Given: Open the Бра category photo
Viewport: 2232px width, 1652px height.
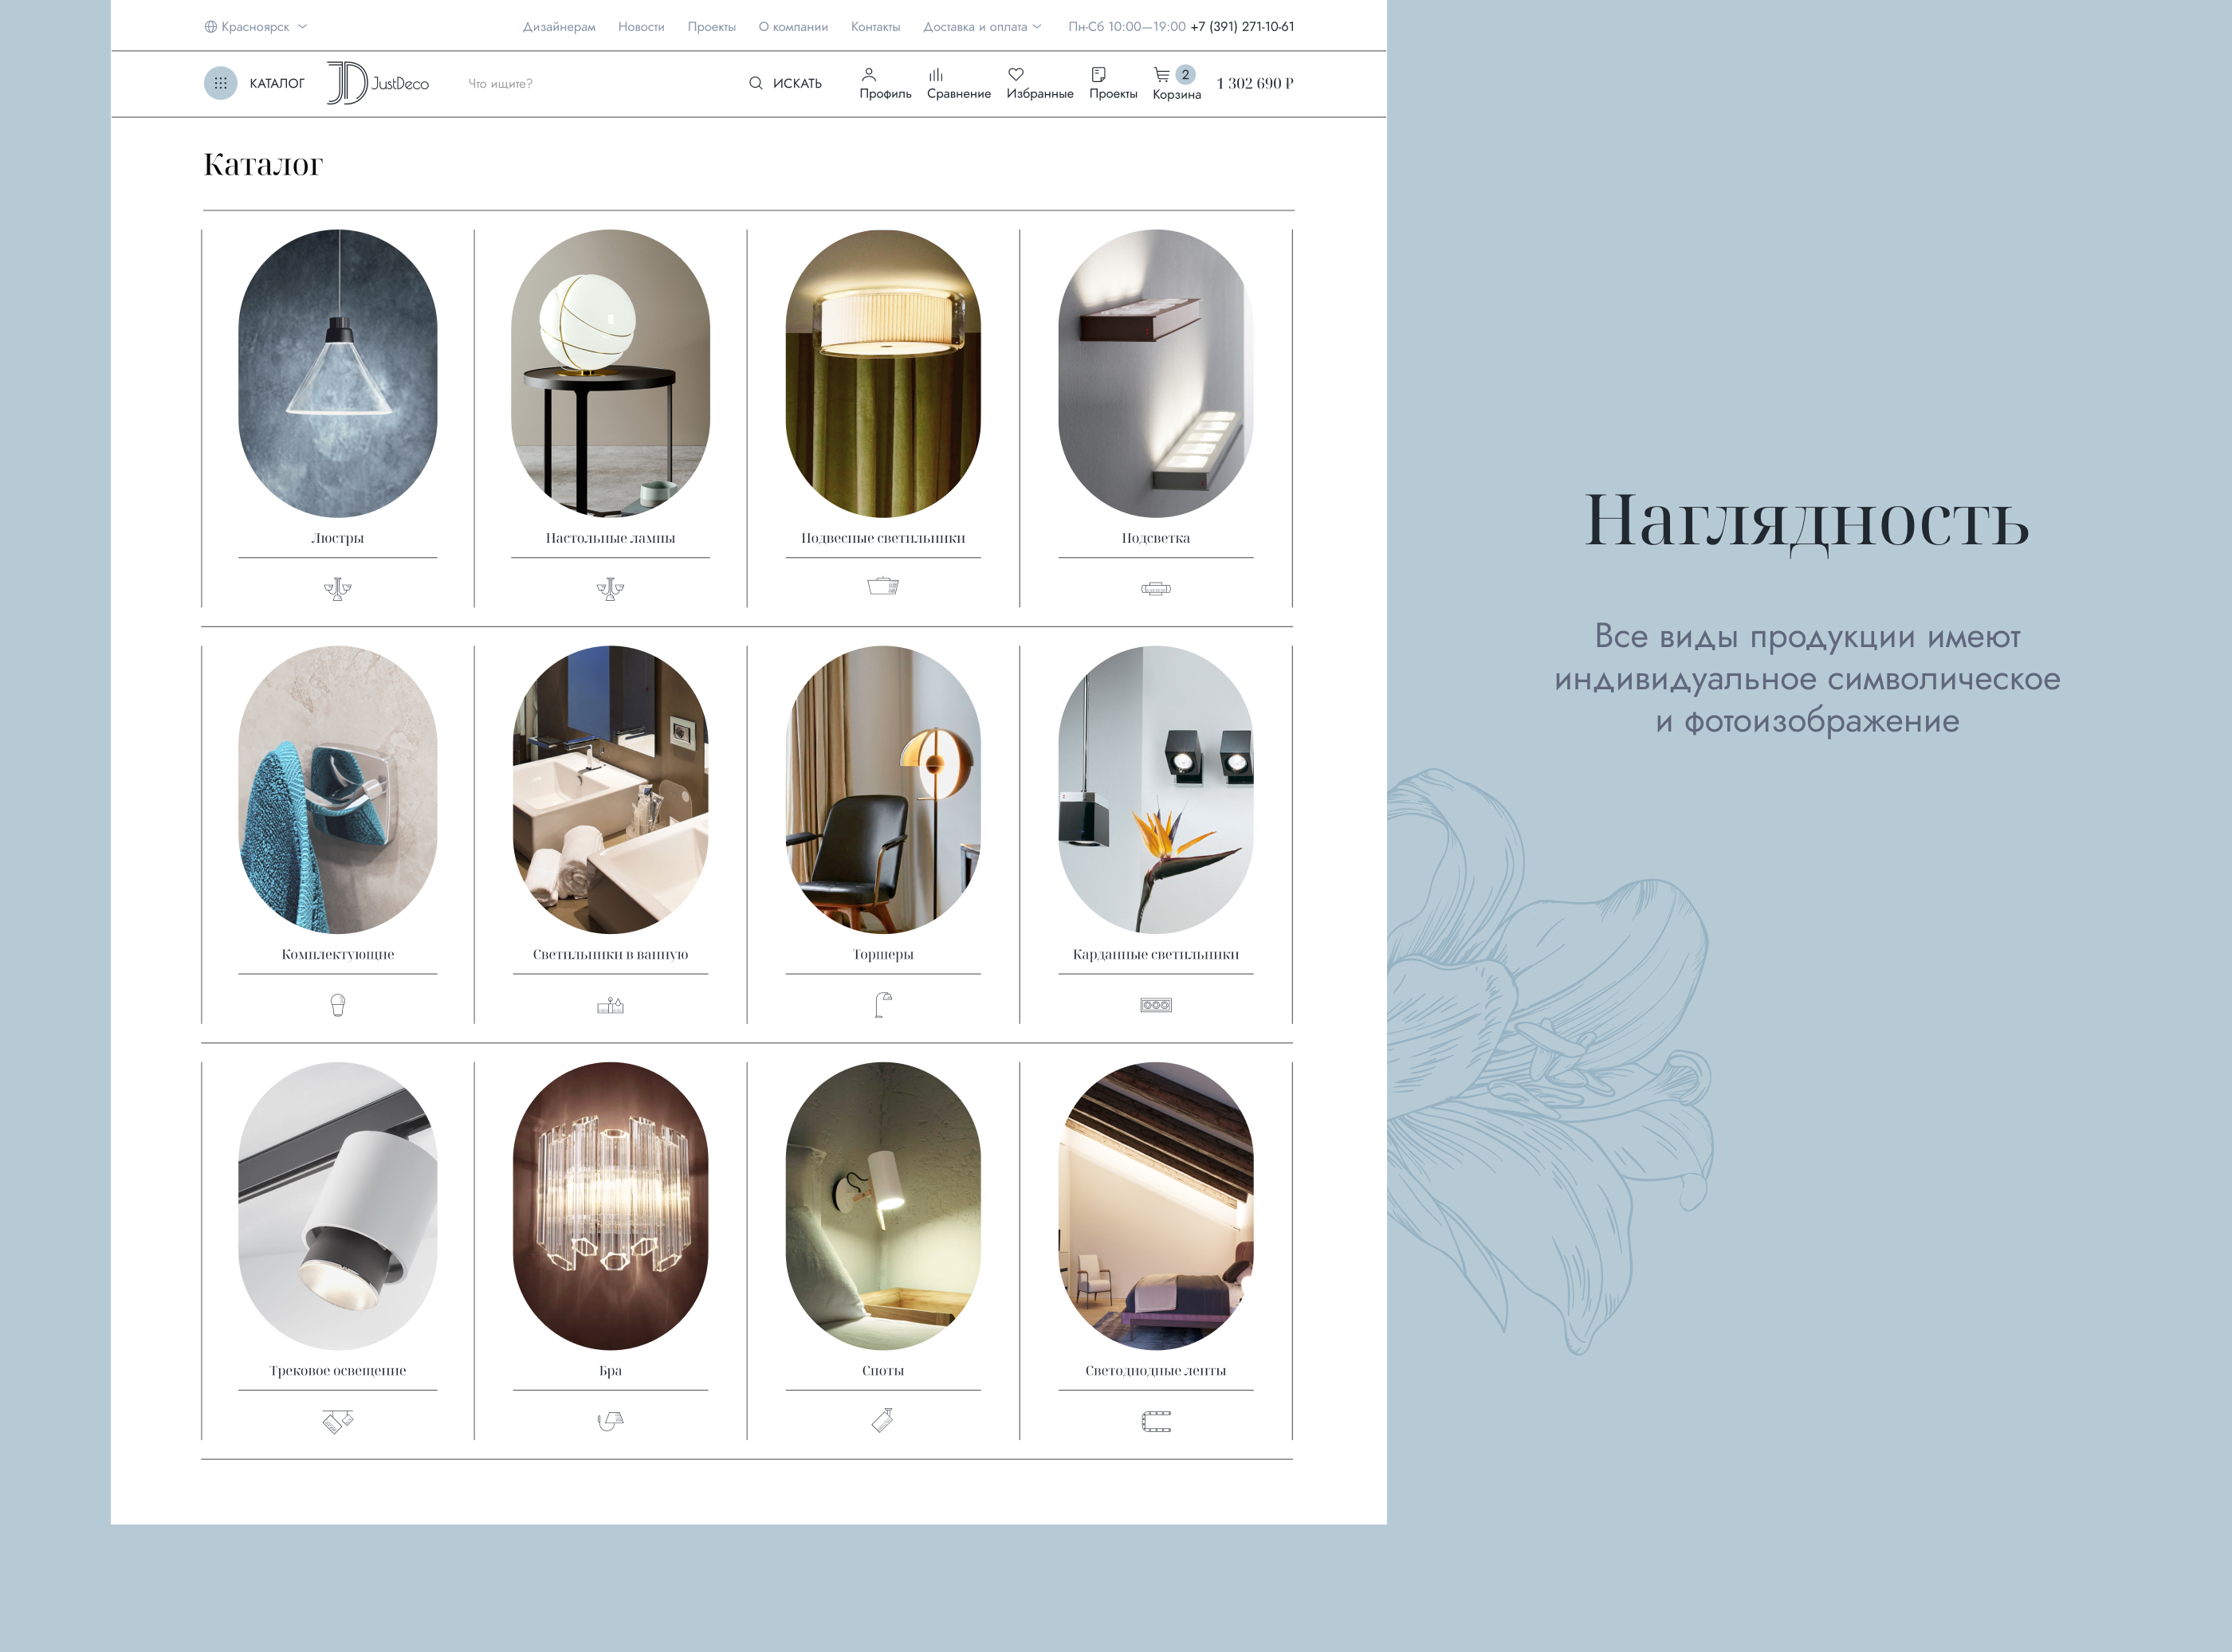Looking at the screenshot, I should point(610,1205).
